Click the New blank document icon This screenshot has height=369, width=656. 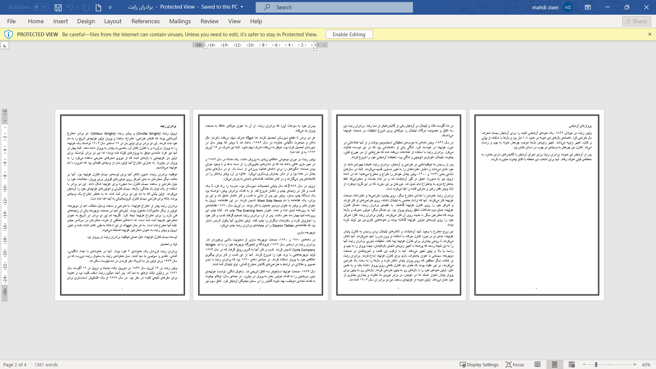coord(98,7)
